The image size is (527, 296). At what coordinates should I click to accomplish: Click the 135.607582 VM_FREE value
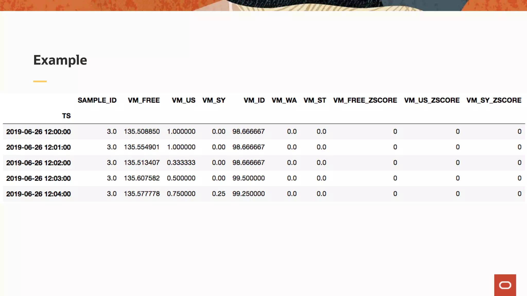[x=142, y=178]
